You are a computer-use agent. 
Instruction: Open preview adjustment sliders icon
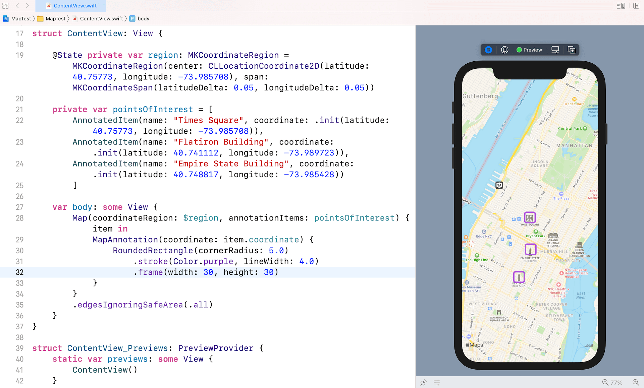437,382
